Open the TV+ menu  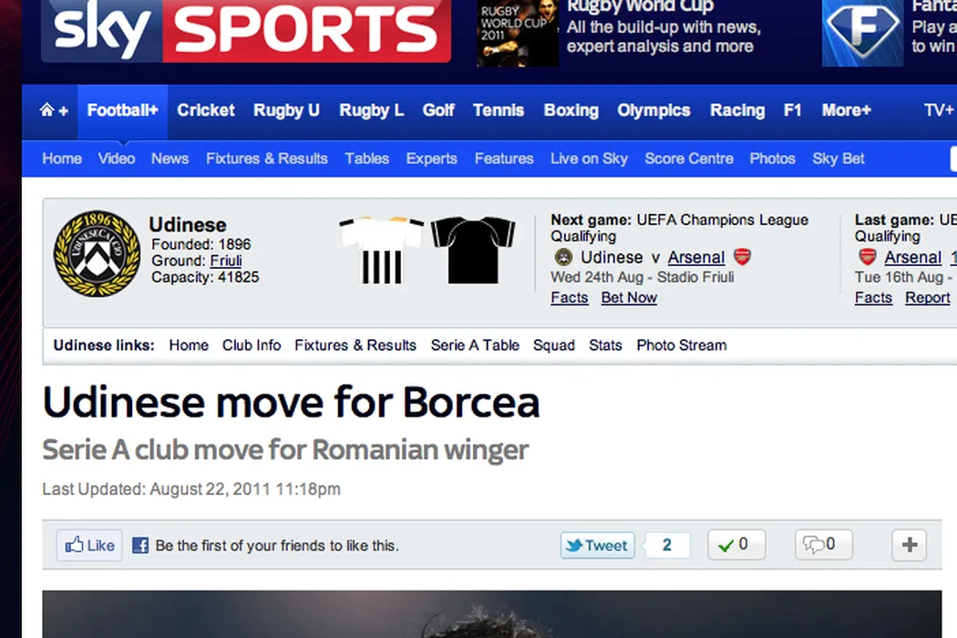939,110
